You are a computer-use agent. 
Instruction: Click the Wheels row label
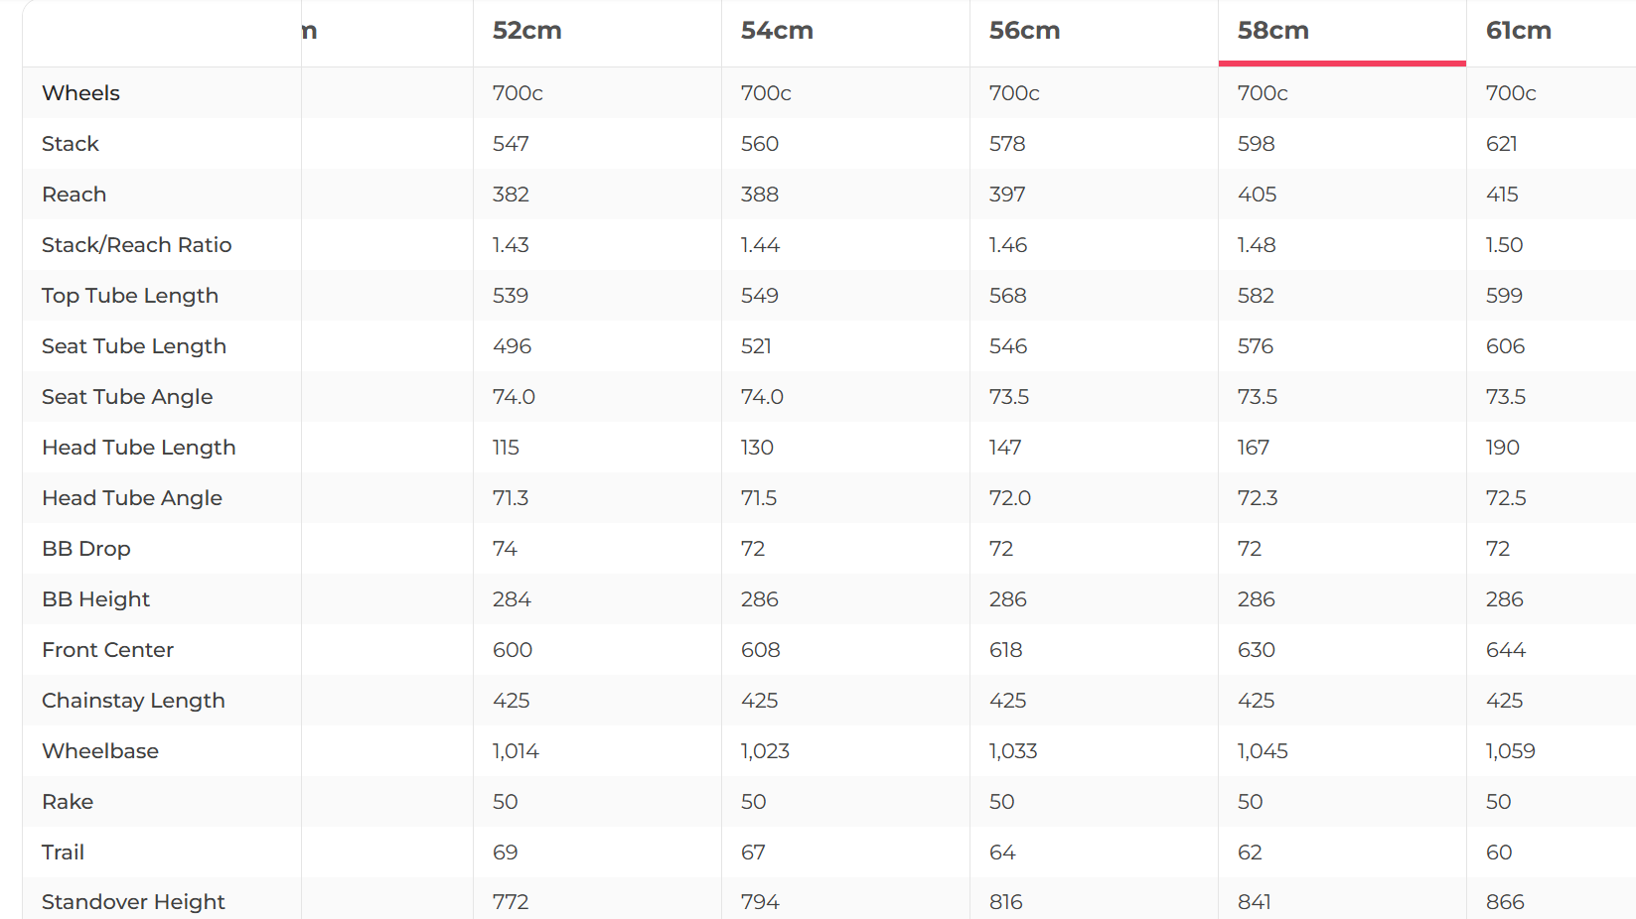(80, 93)
